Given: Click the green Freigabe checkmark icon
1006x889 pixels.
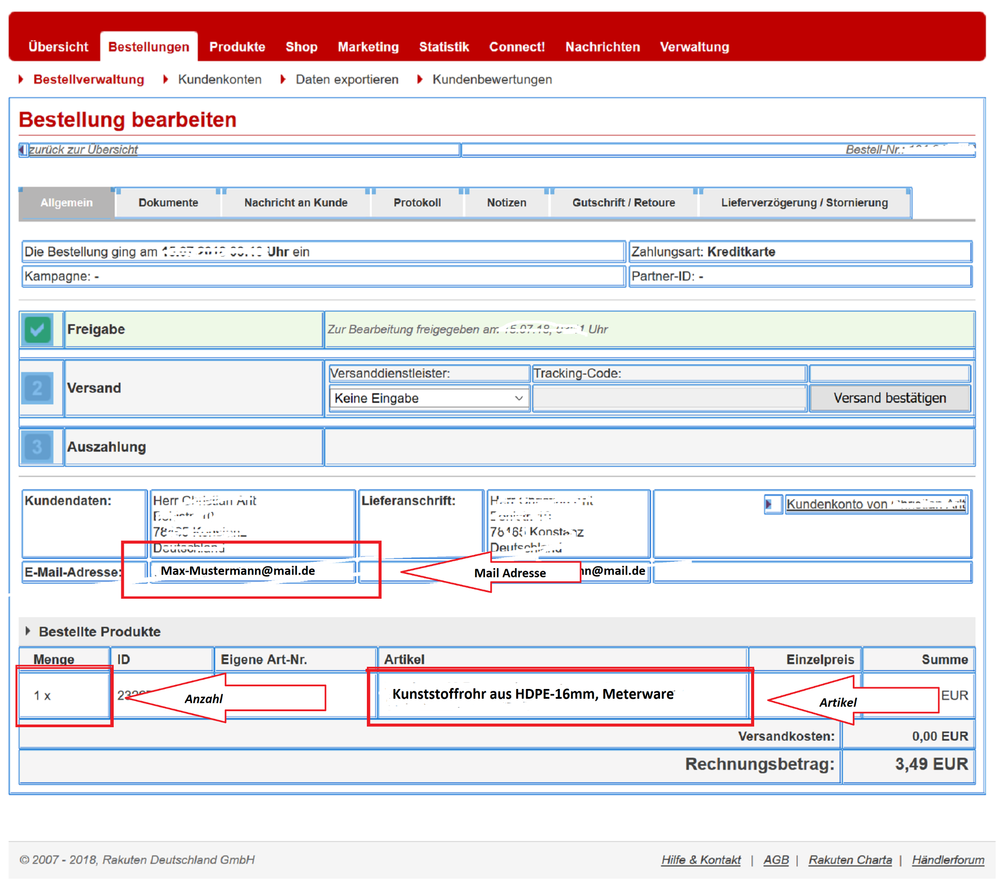Looking at the screenshot, I should pyautogui.click(x=37, y=329).
